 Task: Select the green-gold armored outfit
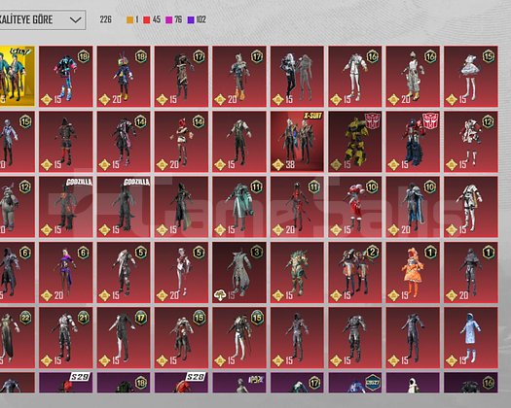297,272
